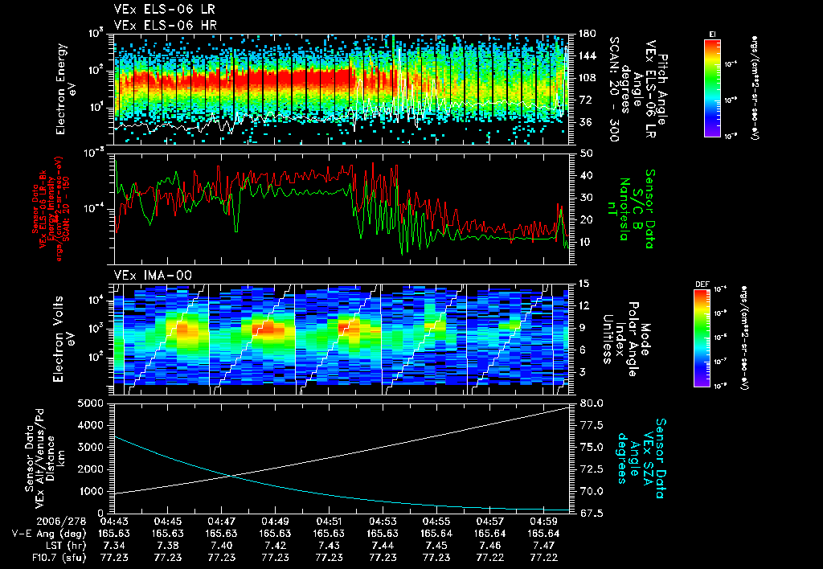Click the EI color bar legend
This screenshot has width=823, height=569.
[x=712, y=88]
